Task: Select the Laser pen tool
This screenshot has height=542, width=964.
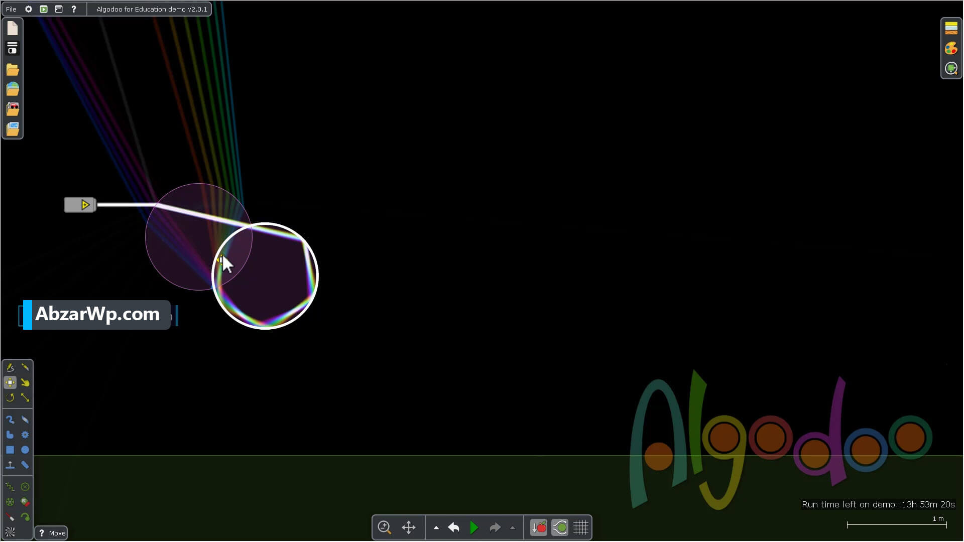Action: tap(10, 517)
